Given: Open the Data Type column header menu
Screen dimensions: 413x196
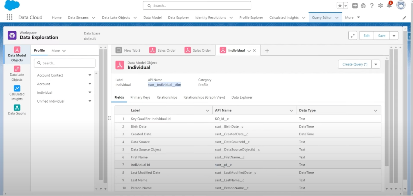Looking at the screenshot, I should pos(376,111).
